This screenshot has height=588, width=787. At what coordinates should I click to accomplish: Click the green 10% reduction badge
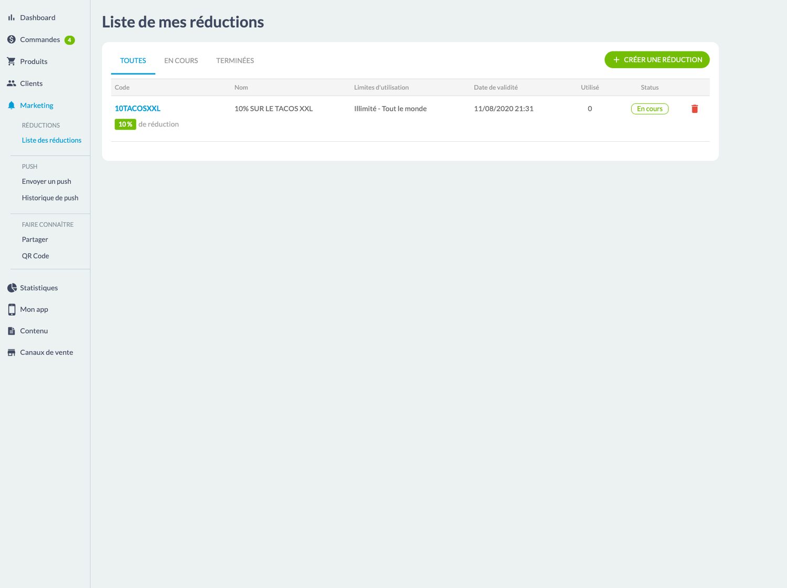click(125, 124)
